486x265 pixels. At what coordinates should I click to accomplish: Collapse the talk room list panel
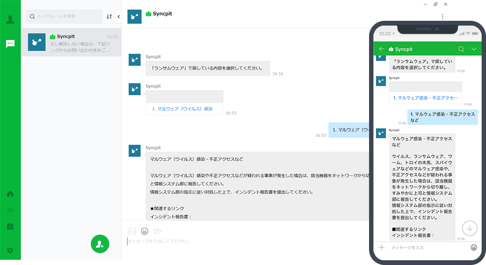(119, 16)
